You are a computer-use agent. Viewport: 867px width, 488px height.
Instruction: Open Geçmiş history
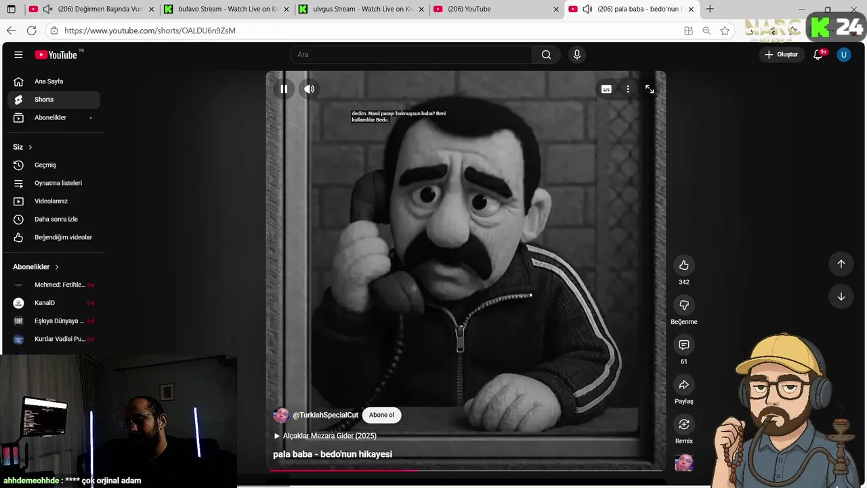tap(54, 165)
